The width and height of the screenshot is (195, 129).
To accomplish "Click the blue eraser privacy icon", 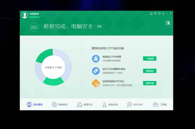I will pyautogui.click(x=96, y=71).
